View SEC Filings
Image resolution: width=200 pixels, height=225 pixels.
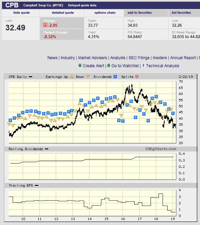tap(139, 58)
